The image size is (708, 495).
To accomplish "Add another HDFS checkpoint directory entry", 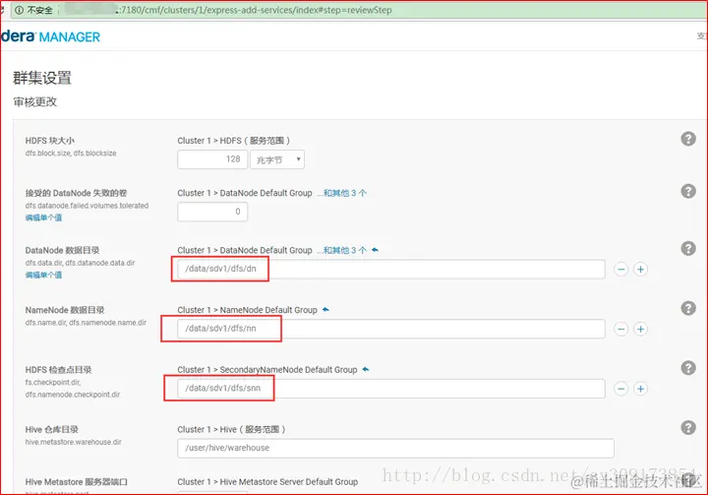I will click(640, 389).
